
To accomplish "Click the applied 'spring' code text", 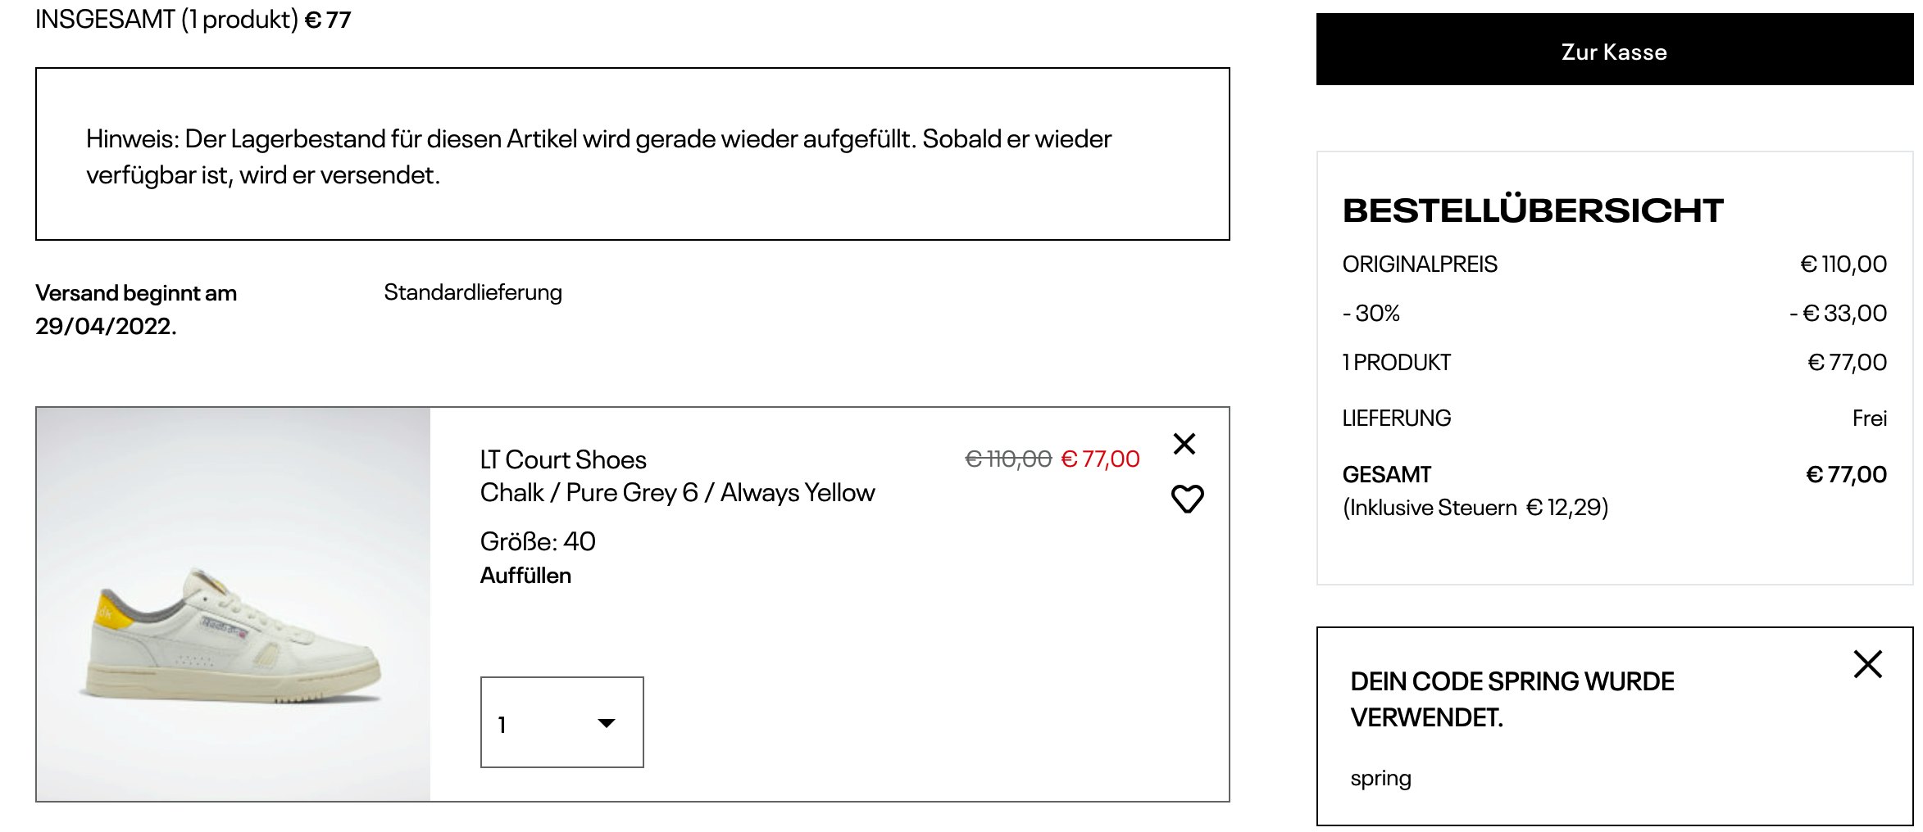I will coord(1380,778).
